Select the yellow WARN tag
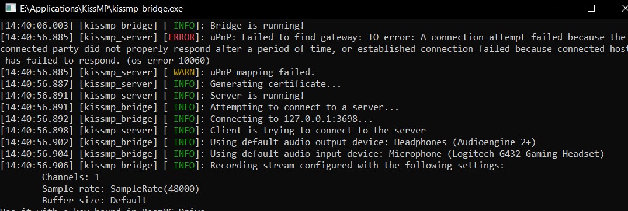This screenshot has width=628, height=211. point(184,72)
